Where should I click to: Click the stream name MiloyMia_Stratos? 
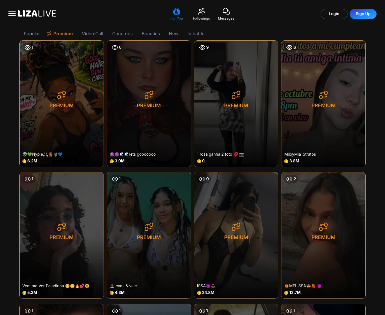[x=300, y=154]
